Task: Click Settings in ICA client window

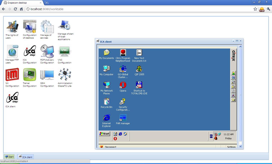Action: click(x=231, y=147)
